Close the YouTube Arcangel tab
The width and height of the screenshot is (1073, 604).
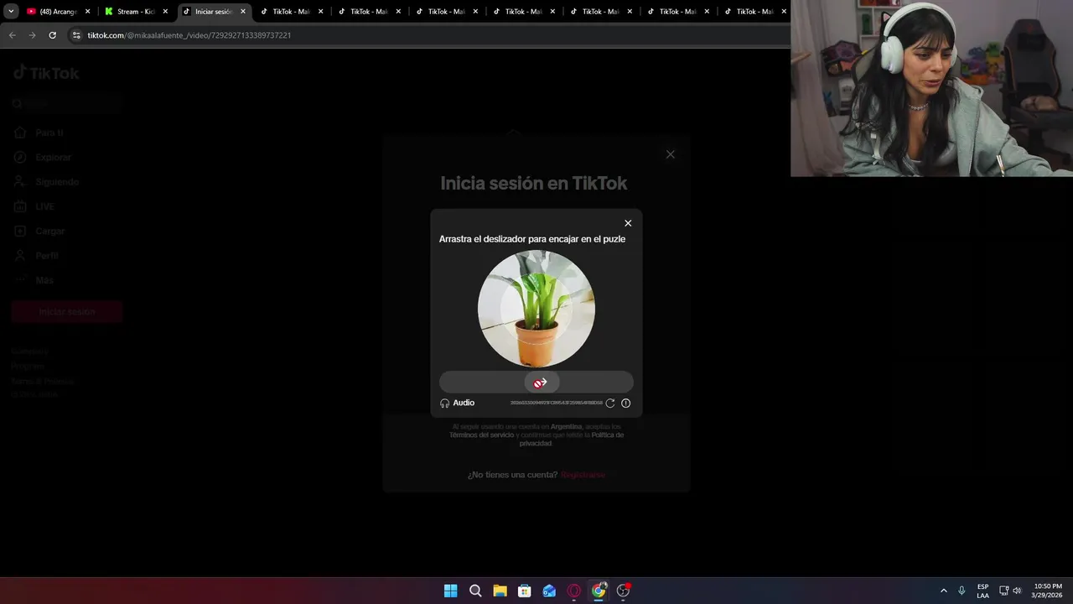[x=87, y=12]
